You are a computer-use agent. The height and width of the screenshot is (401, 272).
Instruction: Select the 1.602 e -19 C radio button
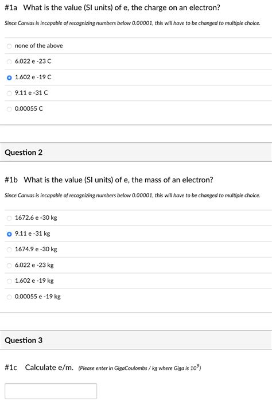click(x=9, y=77)
